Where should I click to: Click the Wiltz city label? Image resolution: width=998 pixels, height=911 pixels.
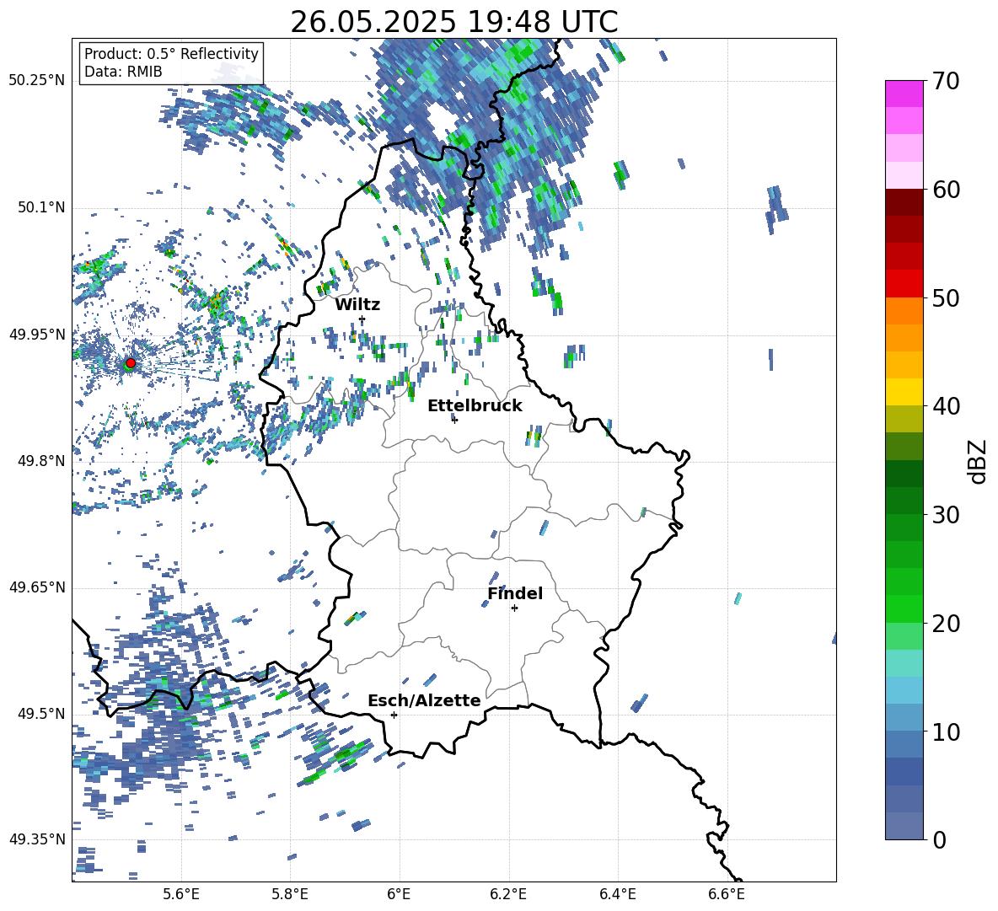coord(357,305)
